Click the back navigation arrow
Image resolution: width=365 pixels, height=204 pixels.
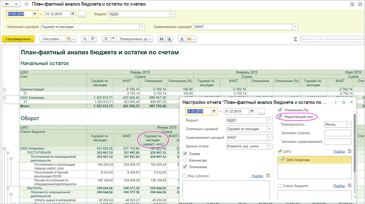click(x=7, y=4)
